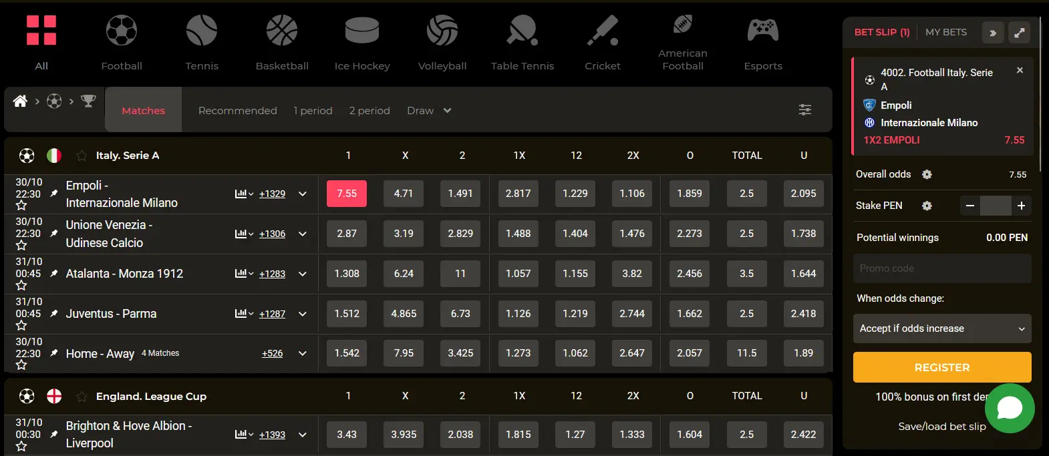The width and height of the screenshot is (1049, 456).
Task: Click the orange REGISTER button
Action: click(x=942, y=367)
